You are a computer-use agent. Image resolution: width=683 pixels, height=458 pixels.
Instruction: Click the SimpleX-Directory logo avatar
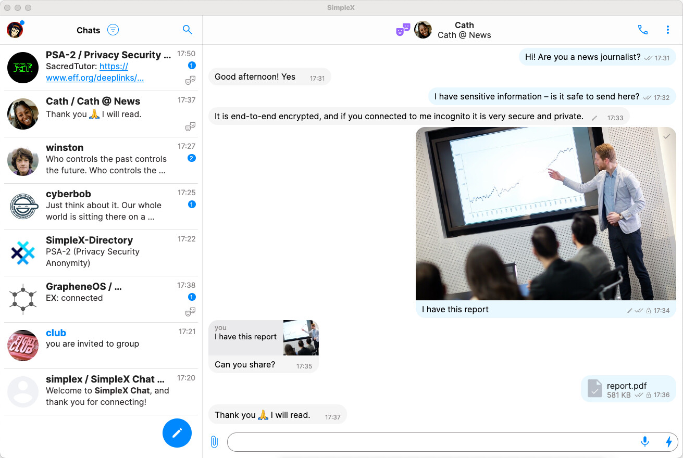pos(23,253)
